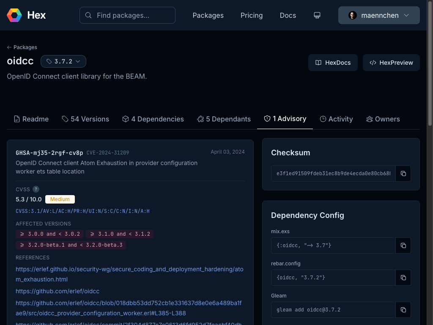433x325 pixels.
Task: Copy the Gleam add command
Action: click(x=403, y=310)
